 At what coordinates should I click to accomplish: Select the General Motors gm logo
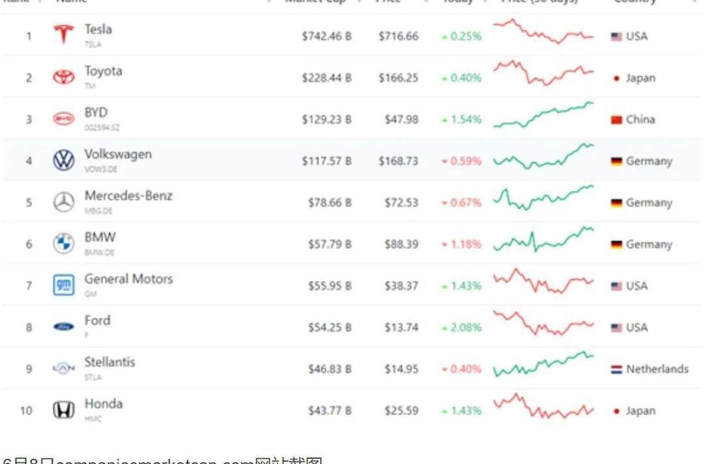64,285
